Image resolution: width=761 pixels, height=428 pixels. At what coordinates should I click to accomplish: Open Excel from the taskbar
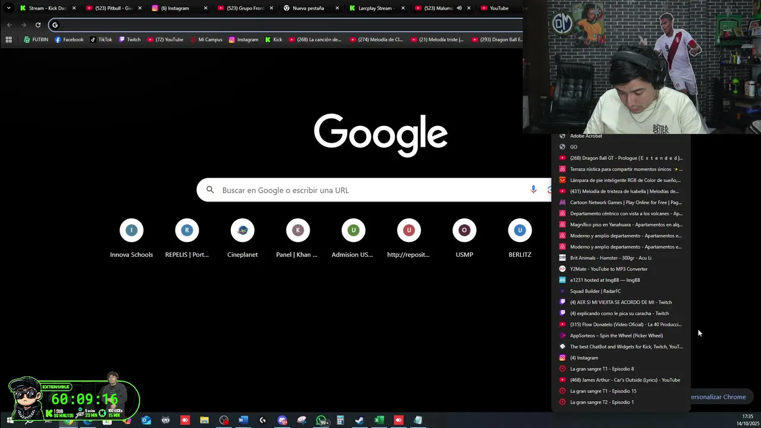point(379,420)
